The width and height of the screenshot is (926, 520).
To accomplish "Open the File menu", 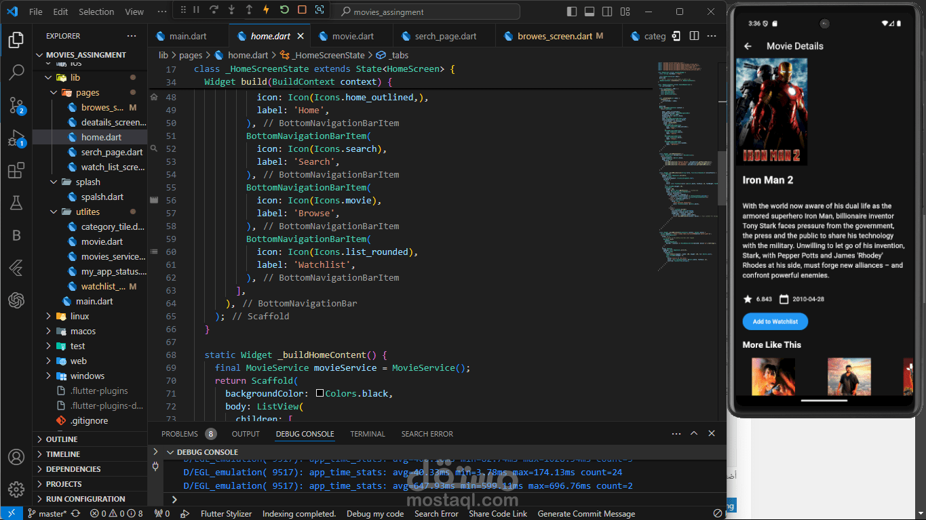I will (36, 12).
